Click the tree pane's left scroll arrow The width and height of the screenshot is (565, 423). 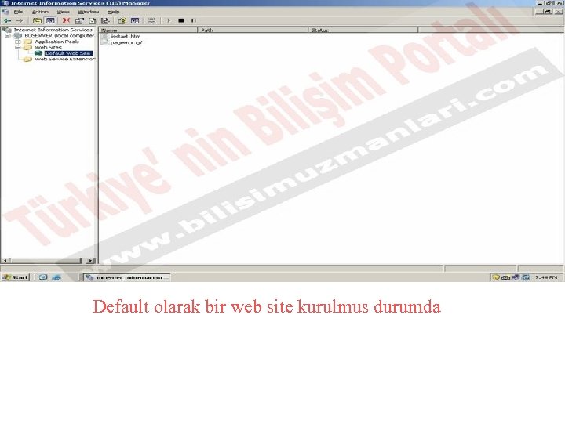pos(5,260)
